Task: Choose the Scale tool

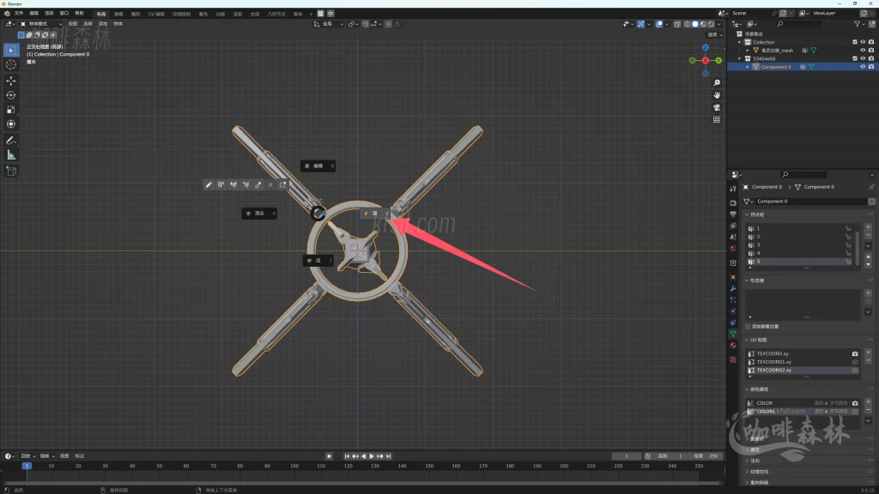Action: point(11,110)
